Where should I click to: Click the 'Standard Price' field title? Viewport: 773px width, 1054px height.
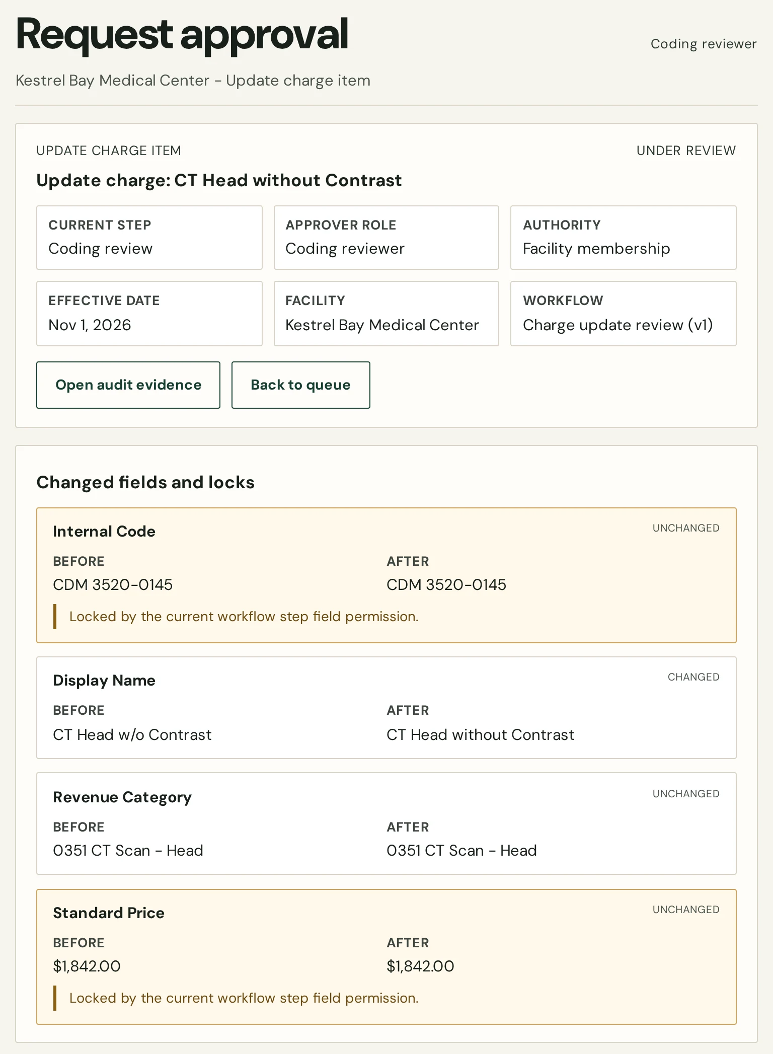coord(109,913)
